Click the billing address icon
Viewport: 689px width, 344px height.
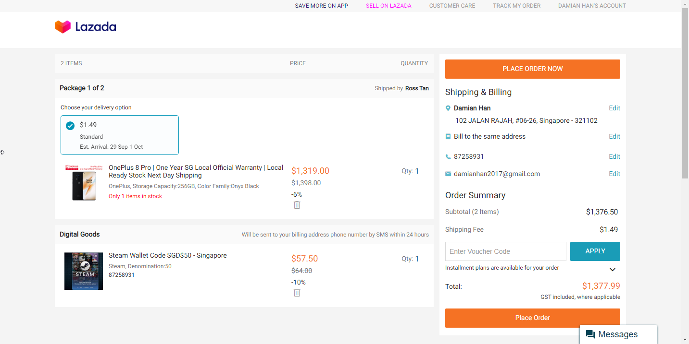448,137
